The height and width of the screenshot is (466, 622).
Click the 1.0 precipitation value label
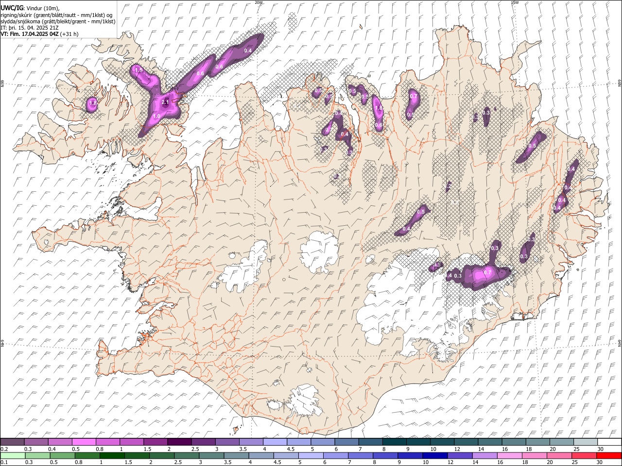coord(156,116)
